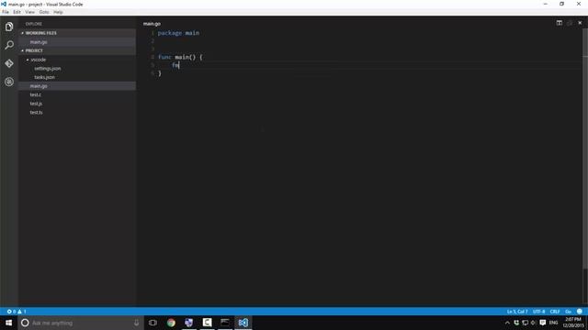The height and width of the screenshot is (330, 588).
Task: Change the UTF-8 file encoding
Action: [x=539, y=312]
